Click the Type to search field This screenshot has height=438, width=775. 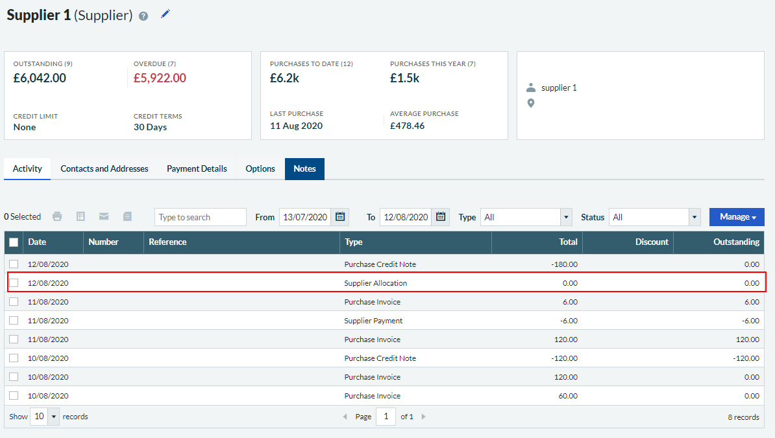pos(200,217)
